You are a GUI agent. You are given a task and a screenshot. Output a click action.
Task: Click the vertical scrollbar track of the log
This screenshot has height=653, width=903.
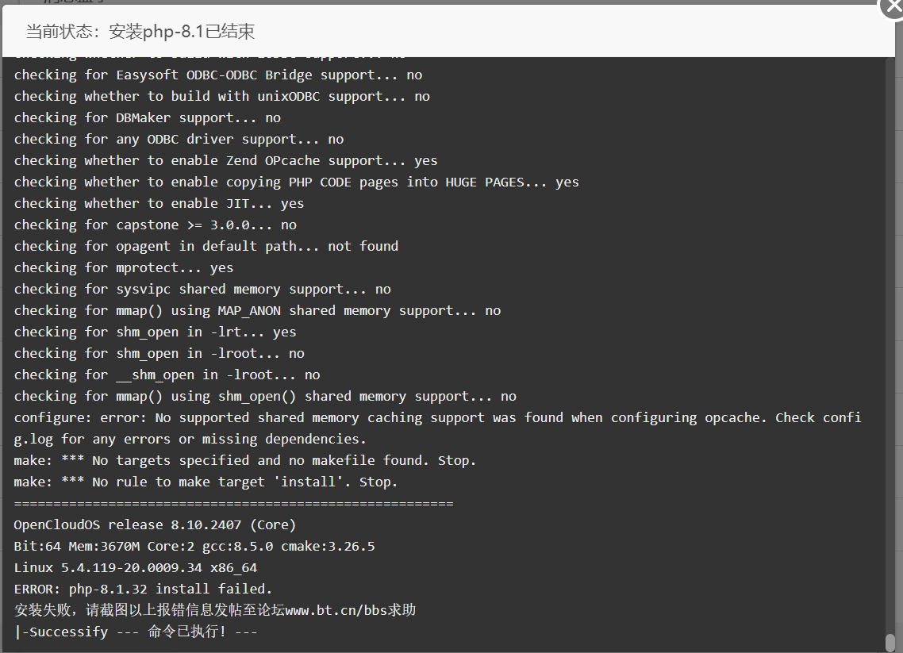[x=890, y=345]
